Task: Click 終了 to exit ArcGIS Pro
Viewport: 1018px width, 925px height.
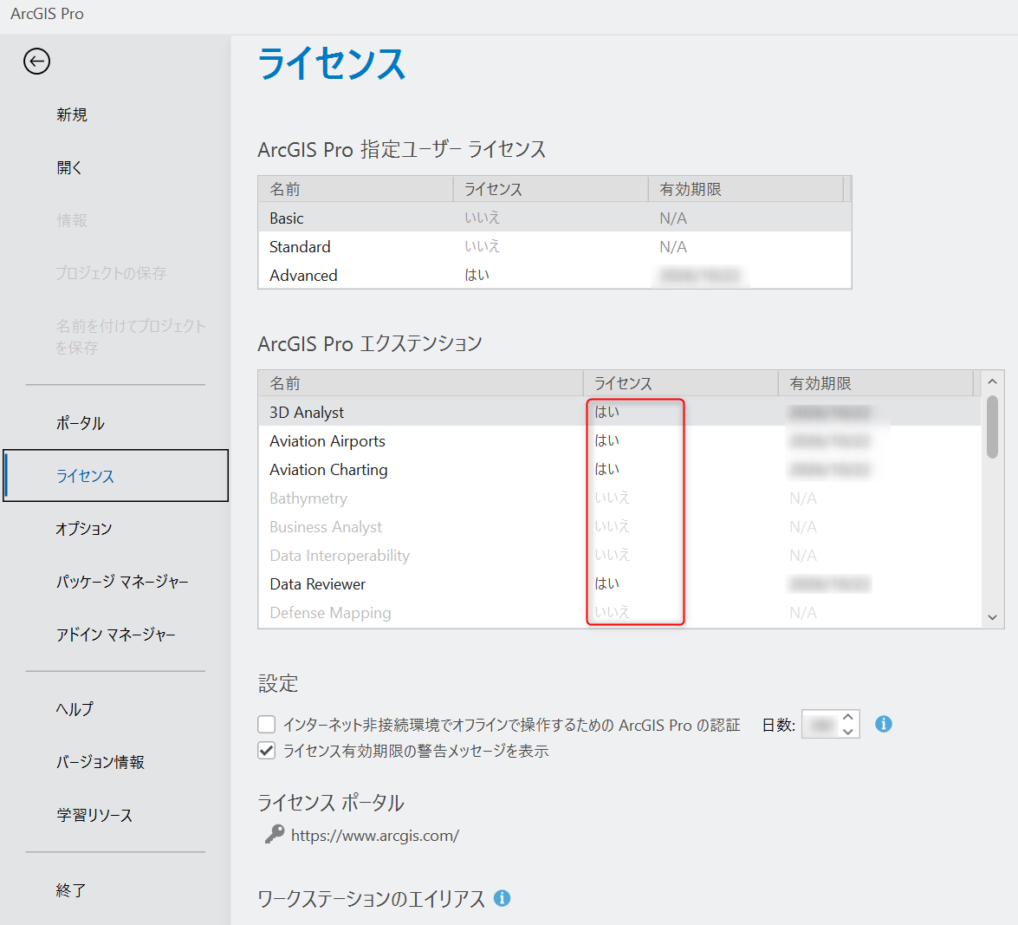Action: pyautogui.click(x=71, y=890)
